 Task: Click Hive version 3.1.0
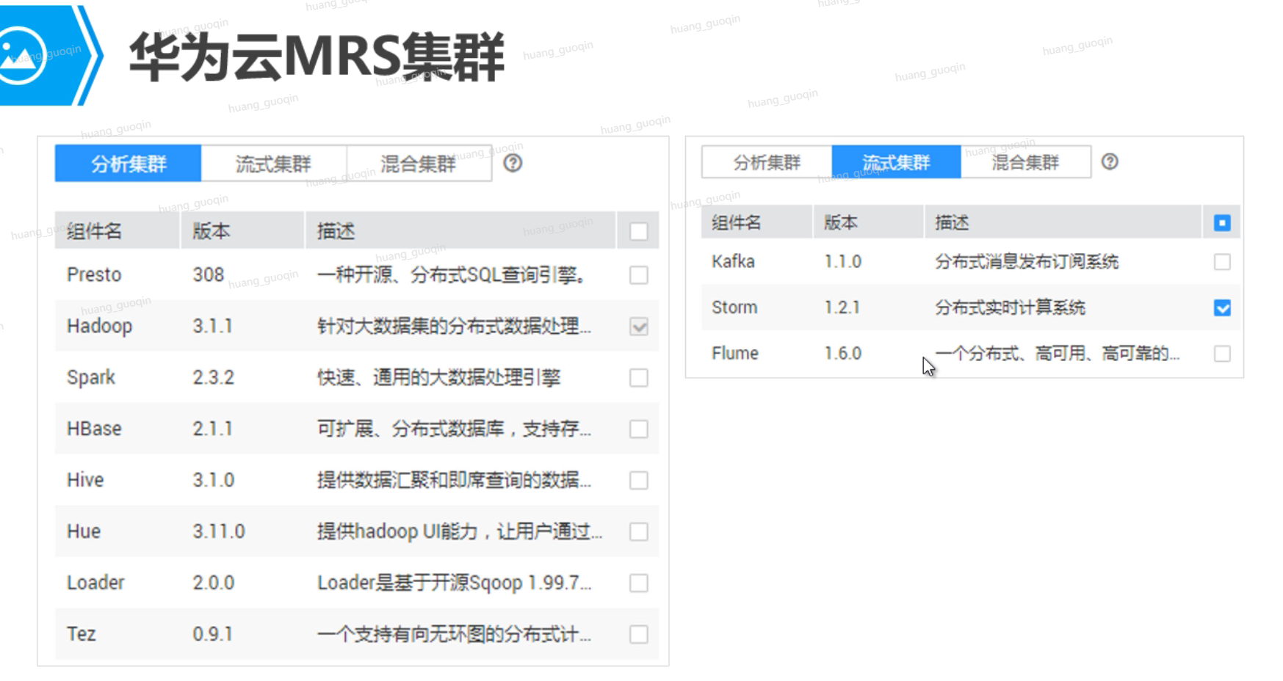coord(214,480)
